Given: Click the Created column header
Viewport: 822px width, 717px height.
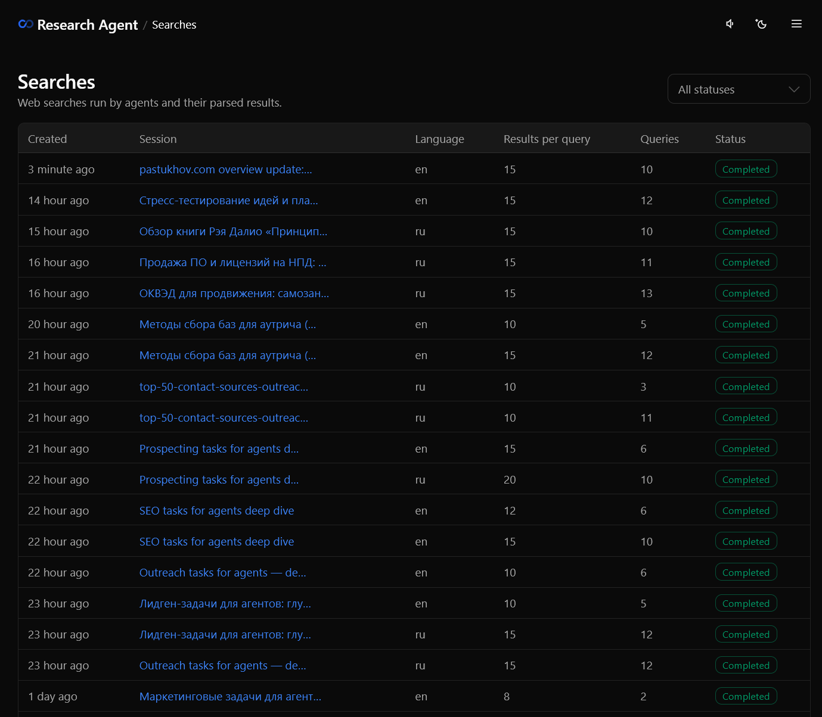Looking at the screenshot, I should [48, 139].
